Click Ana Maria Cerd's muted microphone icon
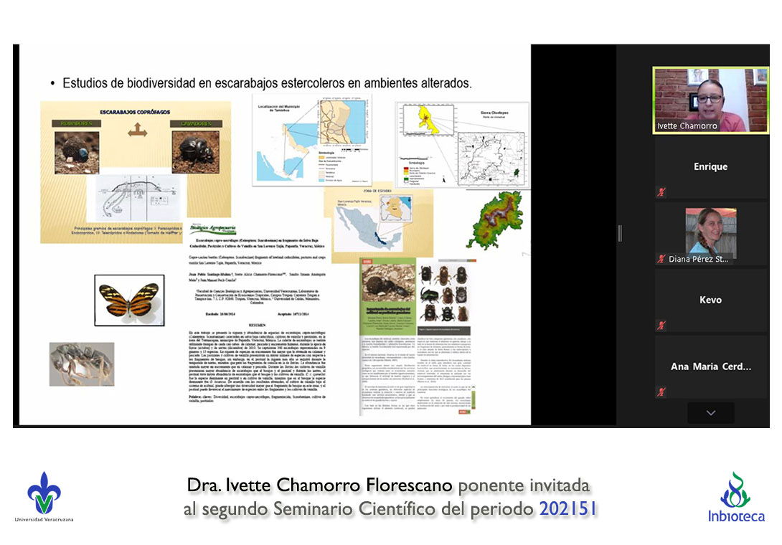Viewport: 782px width, 545px height. pos(661,392)
